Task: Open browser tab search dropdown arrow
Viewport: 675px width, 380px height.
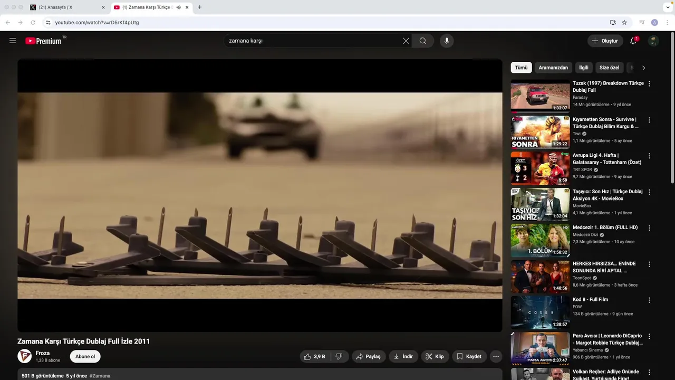Action: pyautogui.click(x=668, y=7)
